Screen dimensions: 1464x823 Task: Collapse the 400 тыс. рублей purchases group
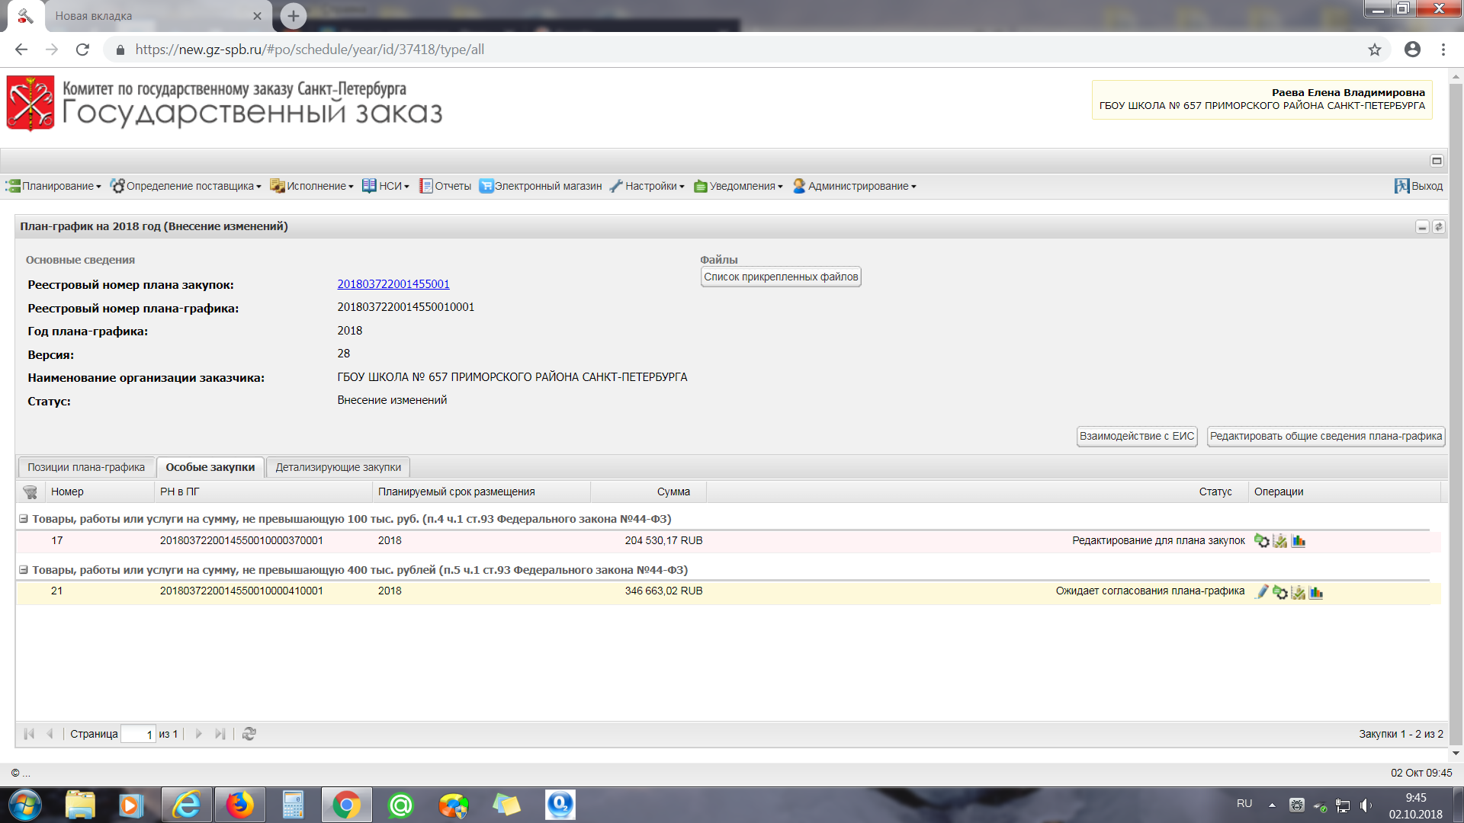(x=24, y=570)
